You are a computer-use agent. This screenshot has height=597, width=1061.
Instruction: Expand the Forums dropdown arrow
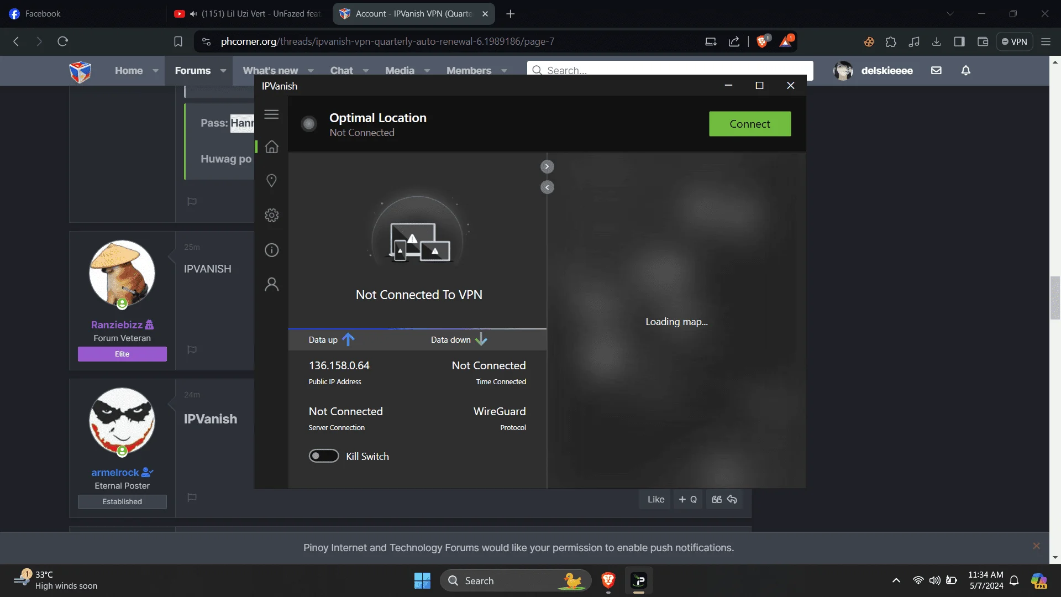point(223,71)
